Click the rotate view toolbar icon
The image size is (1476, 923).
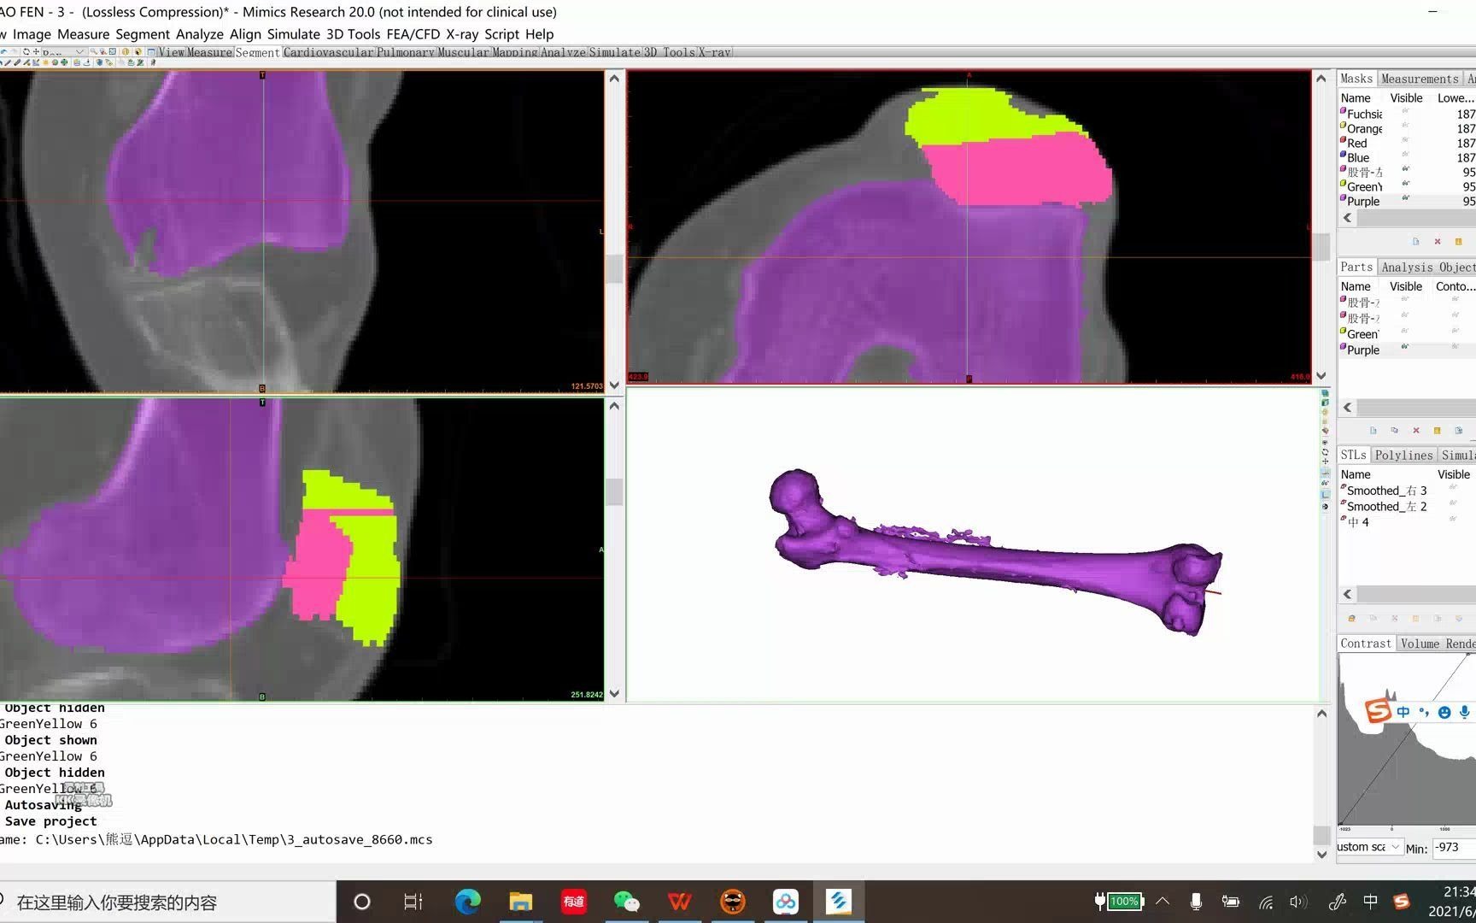tap(26, 52)
